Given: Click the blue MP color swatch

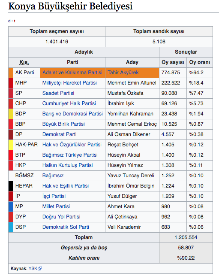Looking at the screenshot, I should (x=11, y=206).
